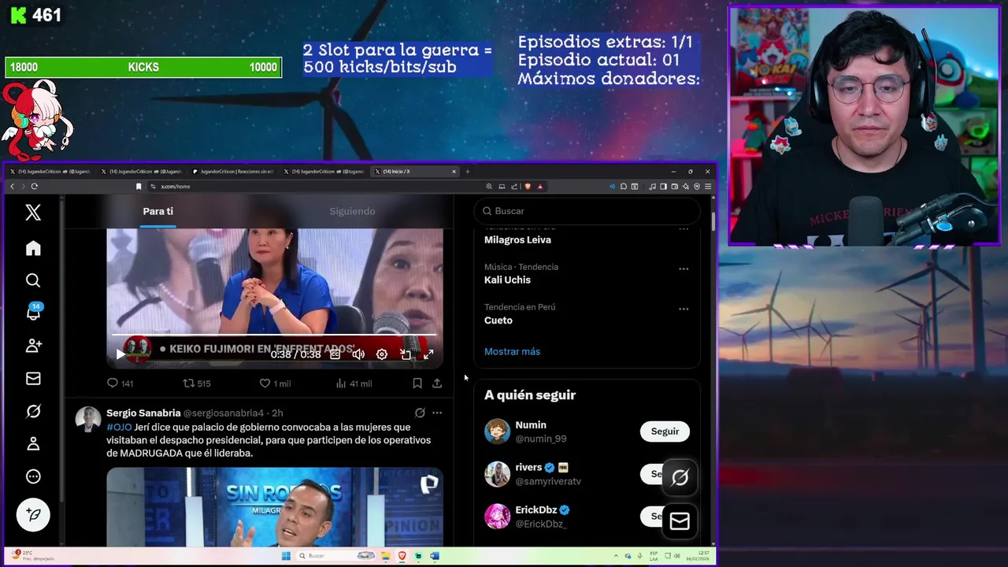Open video settings gear icon

[x=382, y=354]
